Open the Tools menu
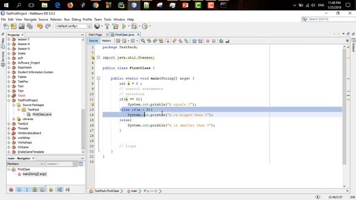356x200 pixels. point(107,19)
